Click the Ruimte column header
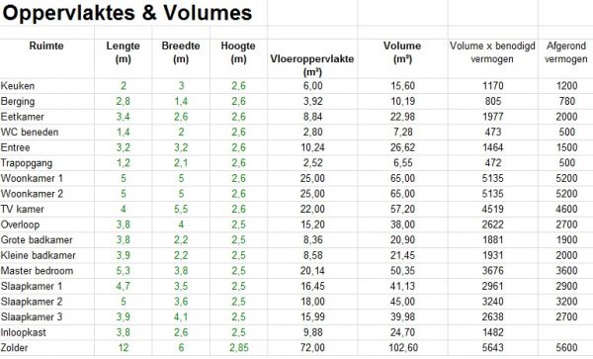The image size is (593, 359). coord(46,45)
